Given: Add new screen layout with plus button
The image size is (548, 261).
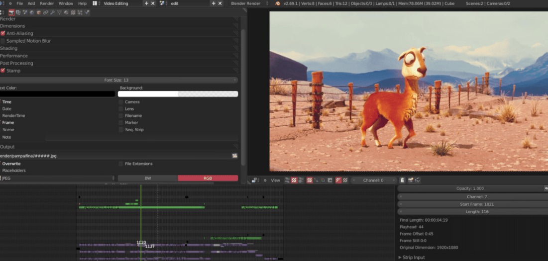Looking at the screenshot, I should click(x=146, y=3).
